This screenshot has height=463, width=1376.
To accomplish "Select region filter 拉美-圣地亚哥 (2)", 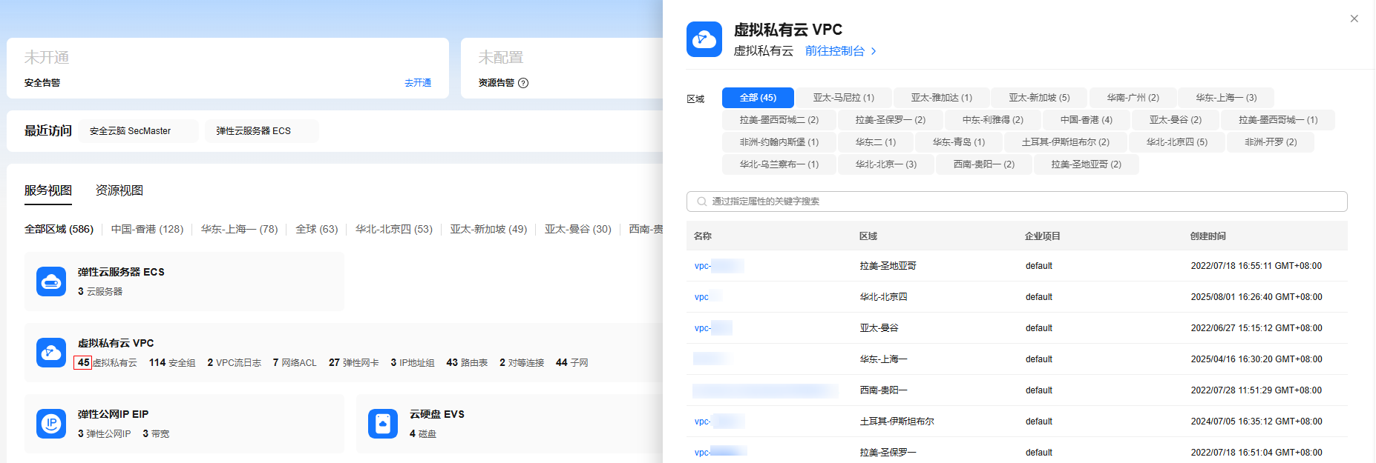I will [x=1087, y=164].
